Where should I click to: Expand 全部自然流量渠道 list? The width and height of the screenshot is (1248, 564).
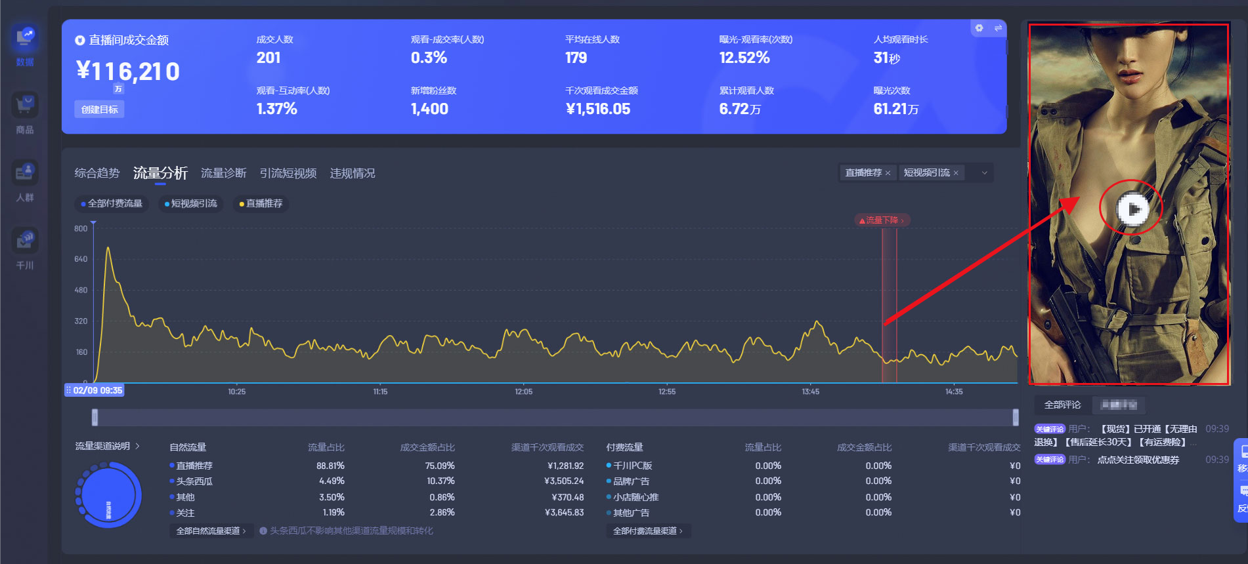click(x=211, y=531)
